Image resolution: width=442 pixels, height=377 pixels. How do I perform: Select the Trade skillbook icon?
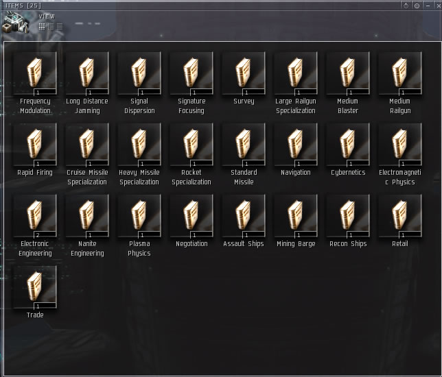pyautogui.click(x=35, y=287)
